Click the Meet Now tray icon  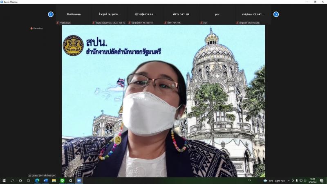click(x=293, y=181)
